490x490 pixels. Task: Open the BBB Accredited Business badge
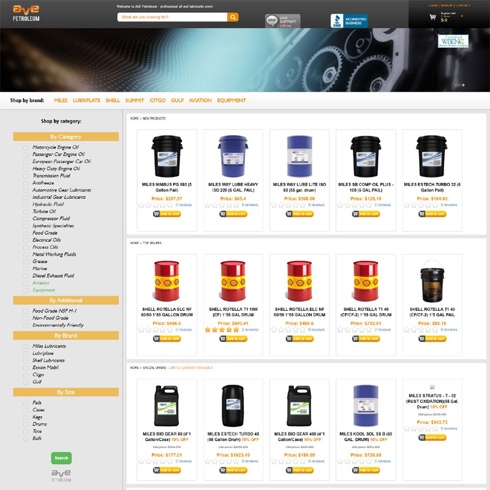coord(349,21)
